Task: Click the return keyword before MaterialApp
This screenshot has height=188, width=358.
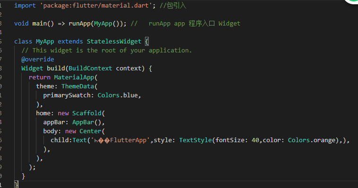Action: (40, 77)
